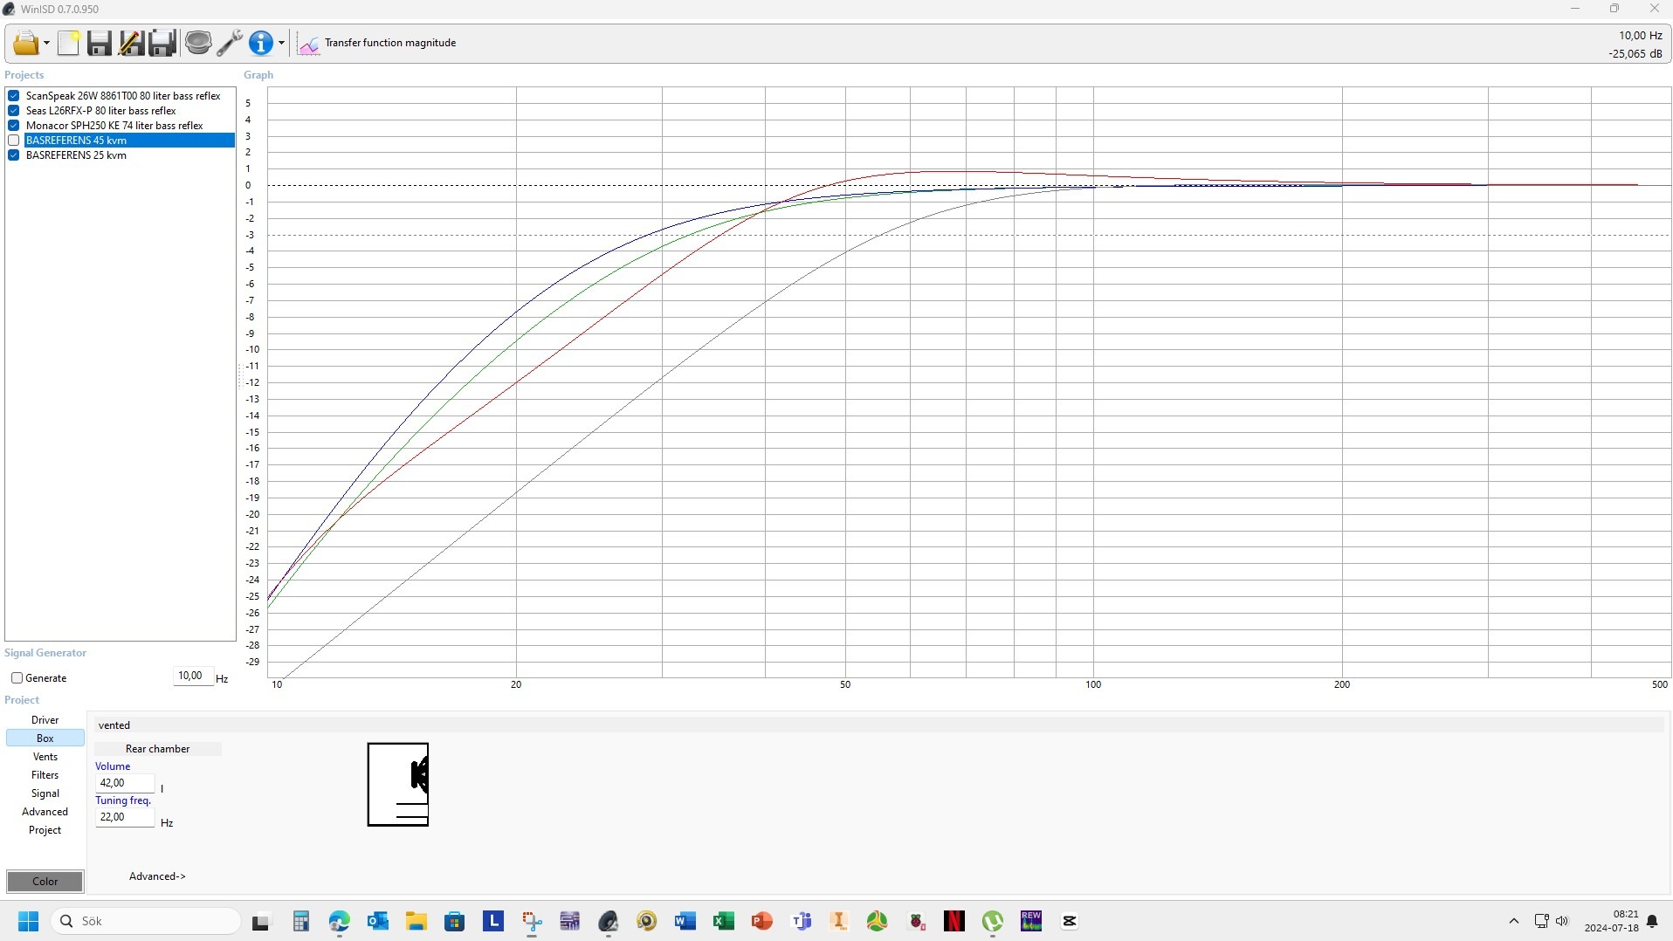Click the taskbar Sök search box

pos(146,921)
